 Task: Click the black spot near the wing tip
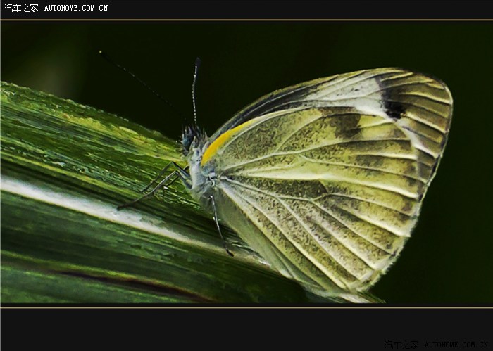tap(394, 108)
